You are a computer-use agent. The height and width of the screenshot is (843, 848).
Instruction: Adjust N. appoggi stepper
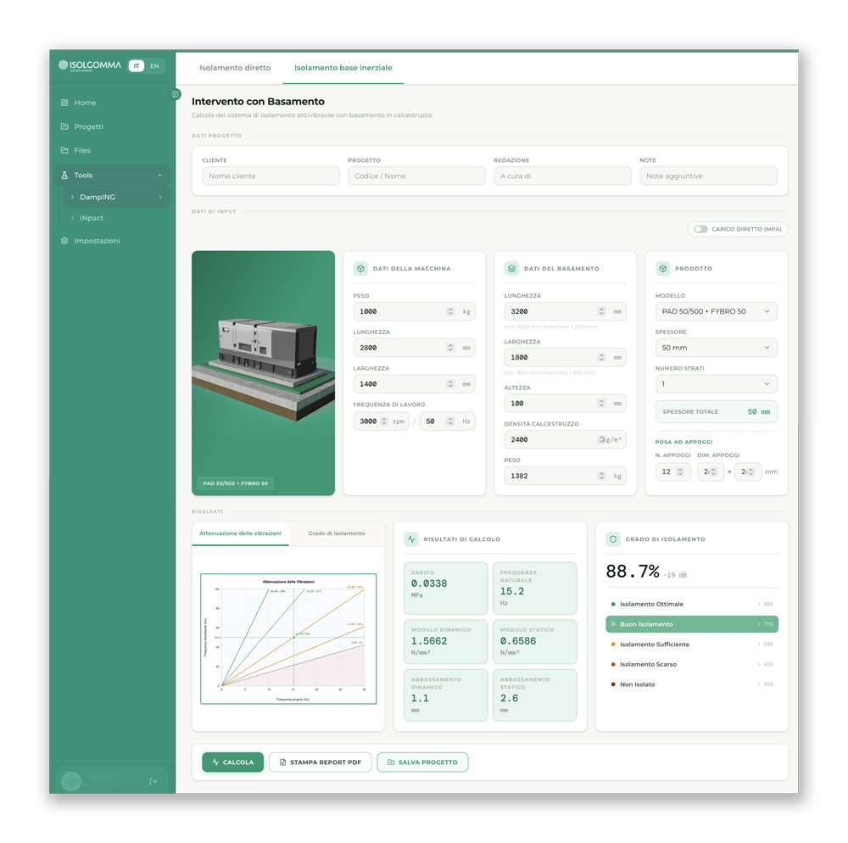[680, 472]
